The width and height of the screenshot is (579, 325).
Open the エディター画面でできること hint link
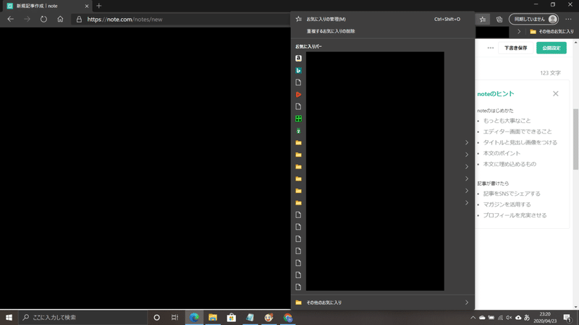pyautogui.click(x=517, y=131)
